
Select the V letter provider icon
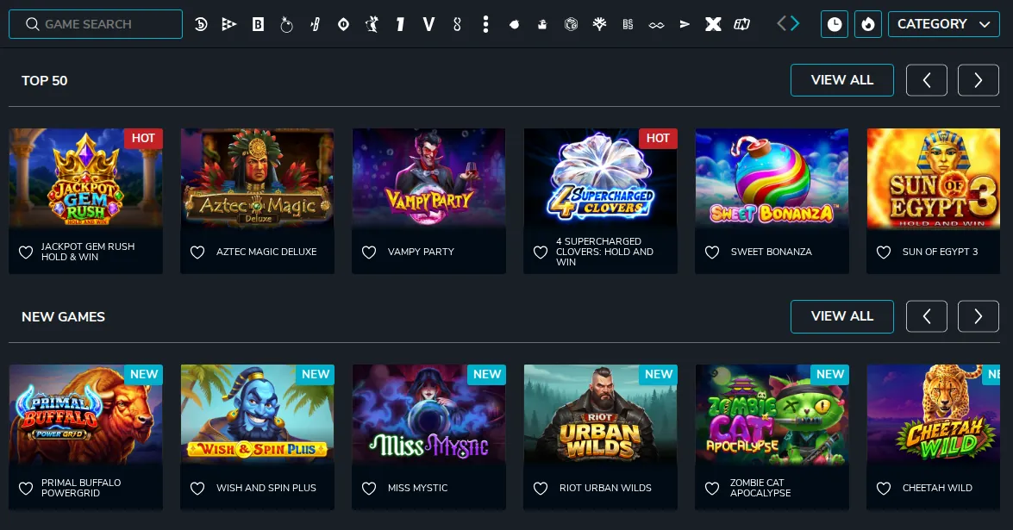coord(428,24)
